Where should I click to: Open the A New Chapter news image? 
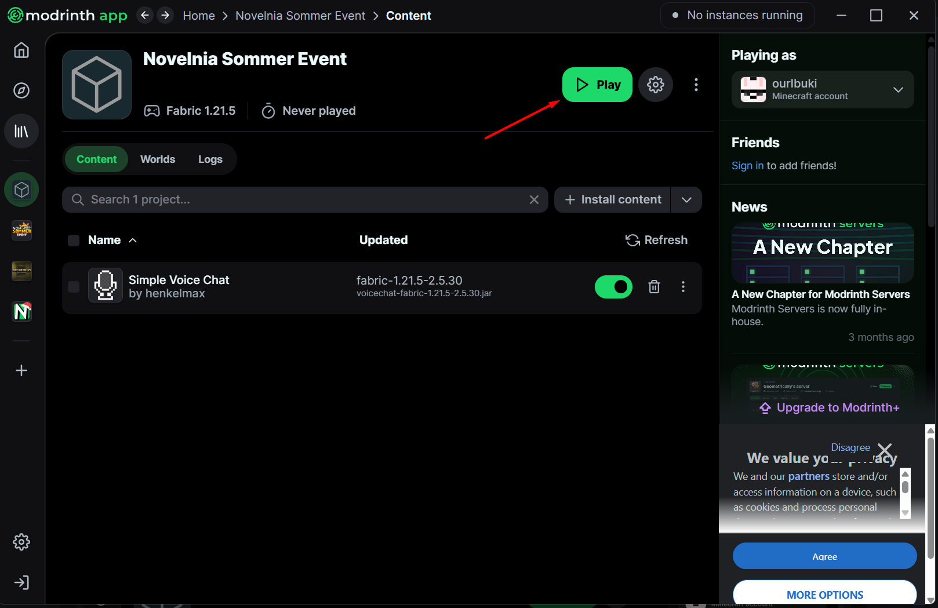823,253
